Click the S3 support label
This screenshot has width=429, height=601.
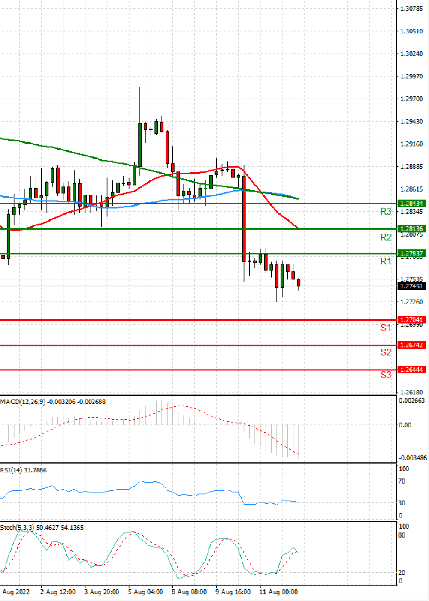point(386,375)
